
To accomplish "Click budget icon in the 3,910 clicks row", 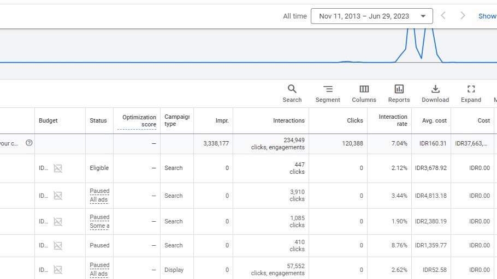I will 58,196.
